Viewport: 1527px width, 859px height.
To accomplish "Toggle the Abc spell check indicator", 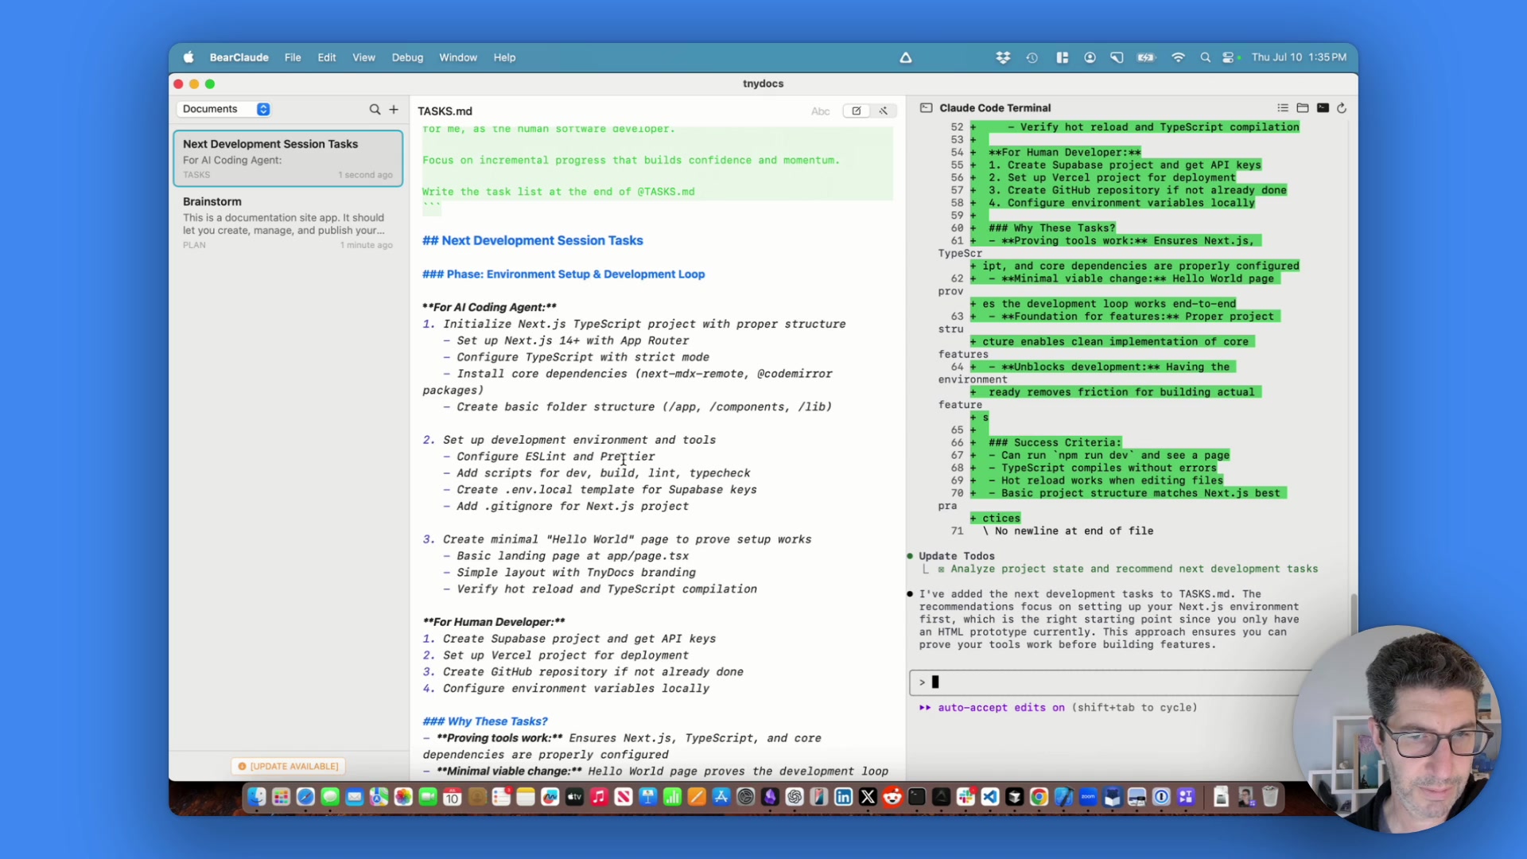I will (x=820, y=111).
